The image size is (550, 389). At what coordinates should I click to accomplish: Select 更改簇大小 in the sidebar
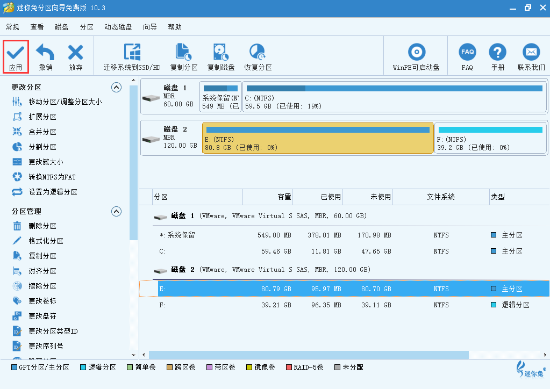coord(38,162)
